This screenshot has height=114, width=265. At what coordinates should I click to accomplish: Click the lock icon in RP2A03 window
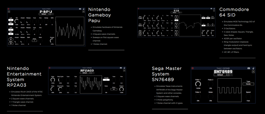[x=124, y=68]
